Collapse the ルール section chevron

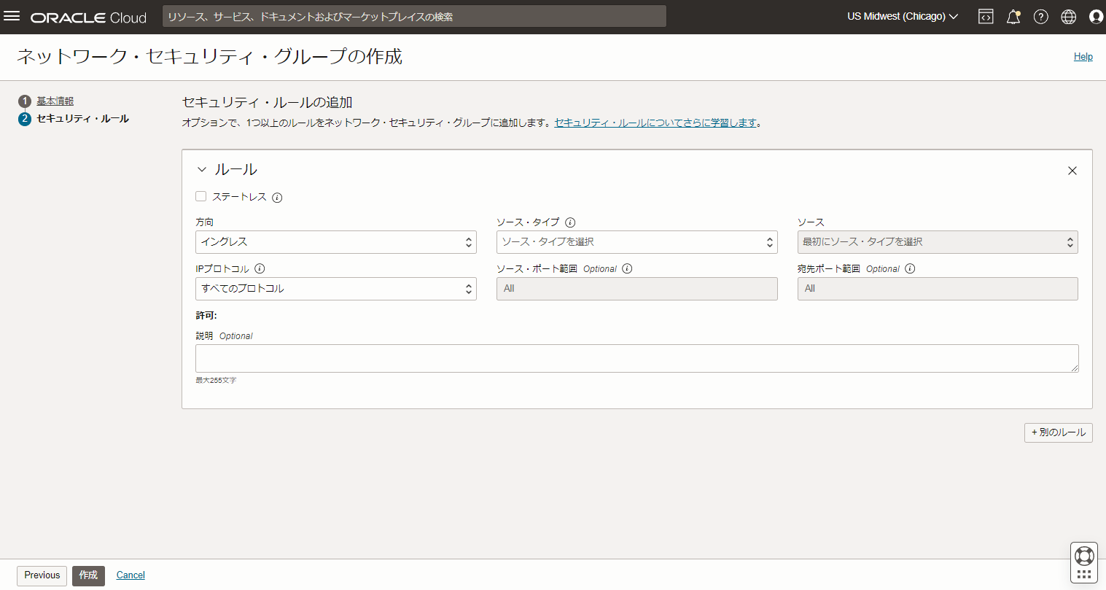click(x=202, y=169)
